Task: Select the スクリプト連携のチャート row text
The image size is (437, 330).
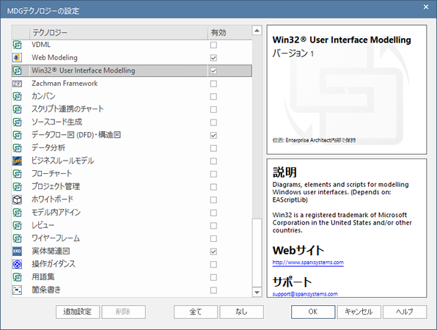Action: [67, 109]
